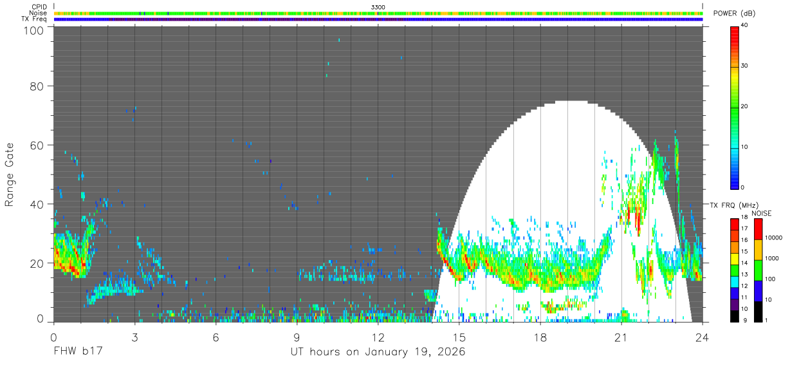Screen dimensions: 790x365
Task: Click x-axis tick label 0
Action: [x=53, y=337]
